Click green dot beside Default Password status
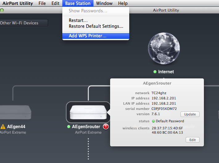This screenshot has height=163, width=219. (153, 121)
